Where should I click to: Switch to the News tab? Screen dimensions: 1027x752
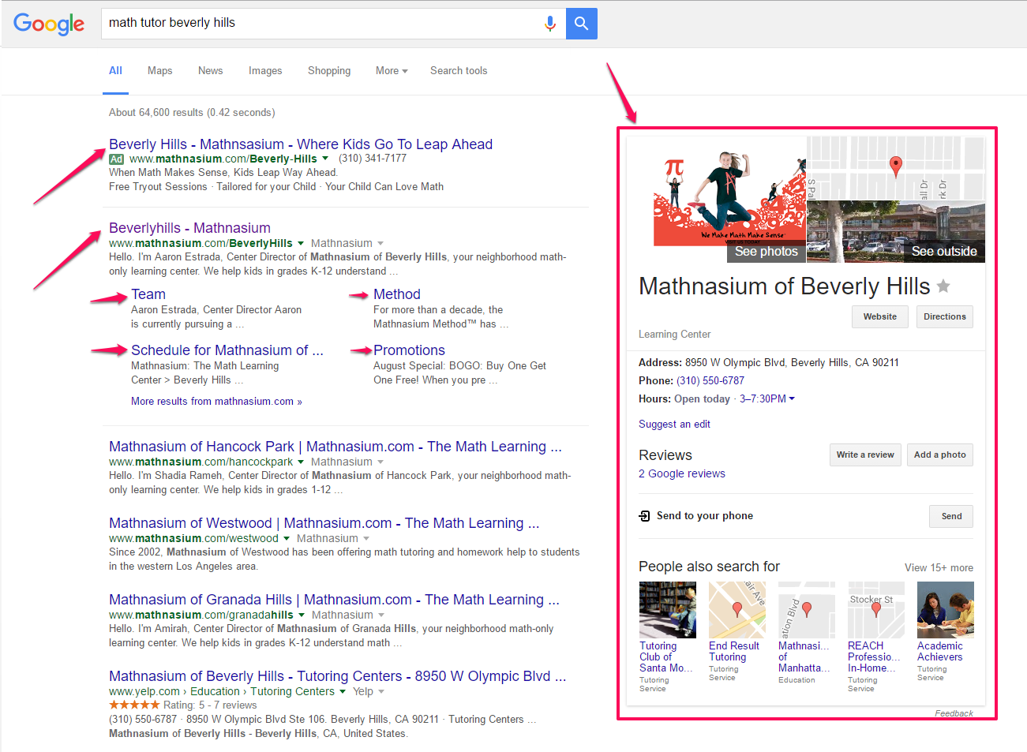click(210, 70)
